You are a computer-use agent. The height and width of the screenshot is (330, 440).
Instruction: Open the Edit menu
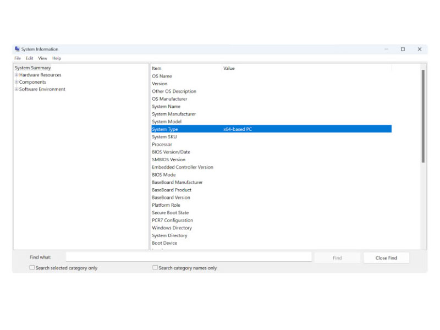click(x=30, y=58)
